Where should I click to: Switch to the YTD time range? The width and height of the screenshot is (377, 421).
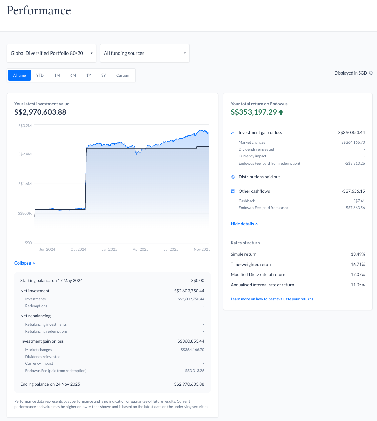(40, 75)
